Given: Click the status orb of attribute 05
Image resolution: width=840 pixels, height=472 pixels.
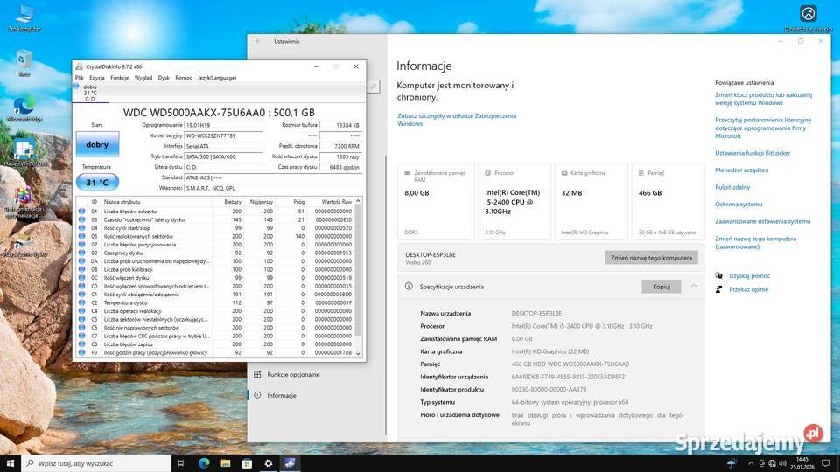Looking at the screenshot, I should click(x=81, y=236).
